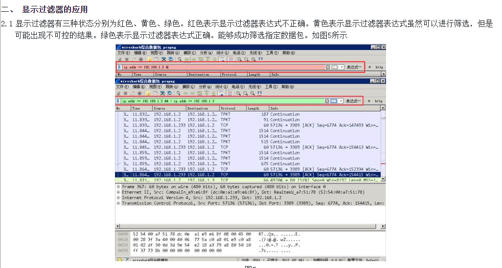Image resolution: width=502 pixels, height=268 pixels.
Task: Toggle auto-scroll live capture in green-filter window
Action: point(221,93)
